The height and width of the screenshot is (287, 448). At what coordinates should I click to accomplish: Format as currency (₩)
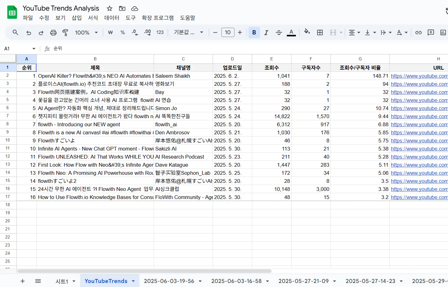pos(110,32)
